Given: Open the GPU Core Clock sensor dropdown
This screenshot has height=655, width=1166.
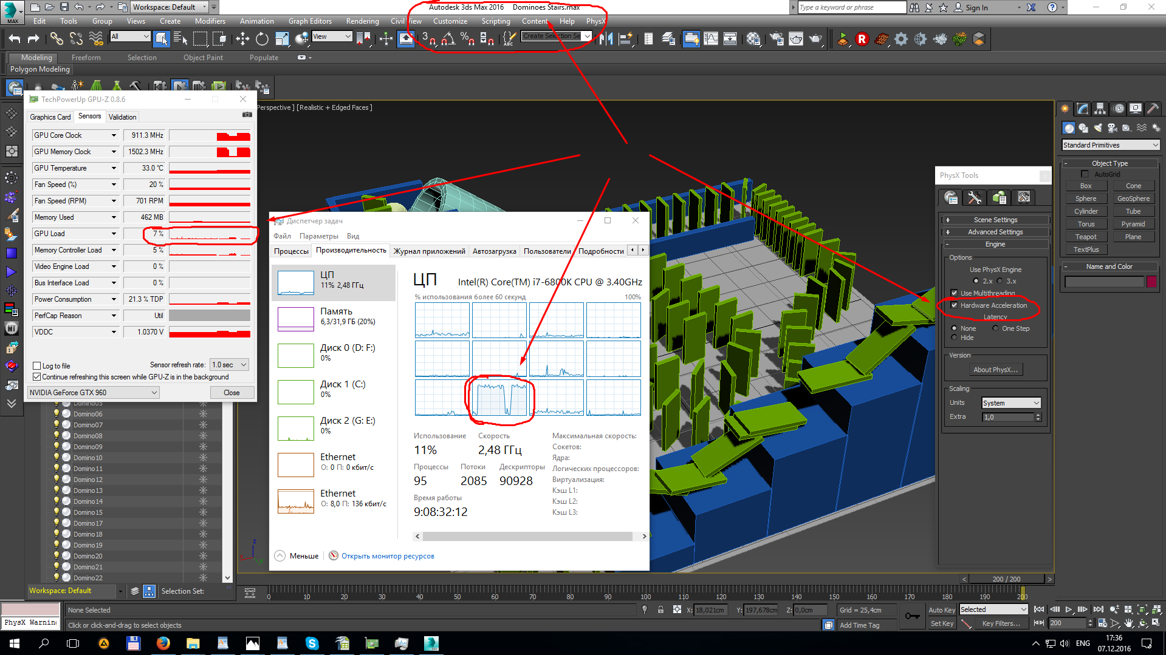Looking at the screenshot, I should coord(113,135).
